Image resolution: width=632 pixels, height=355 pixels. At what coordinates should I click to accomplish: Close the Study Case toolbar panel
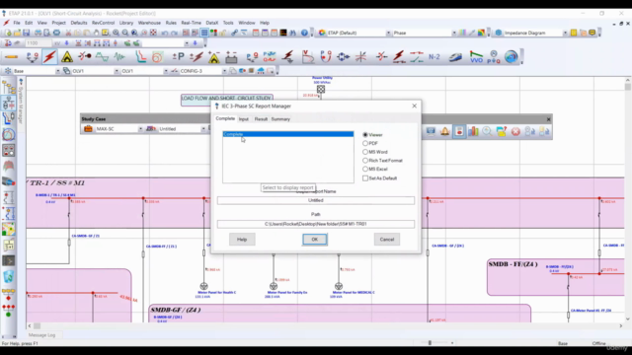tap(548, 119)
